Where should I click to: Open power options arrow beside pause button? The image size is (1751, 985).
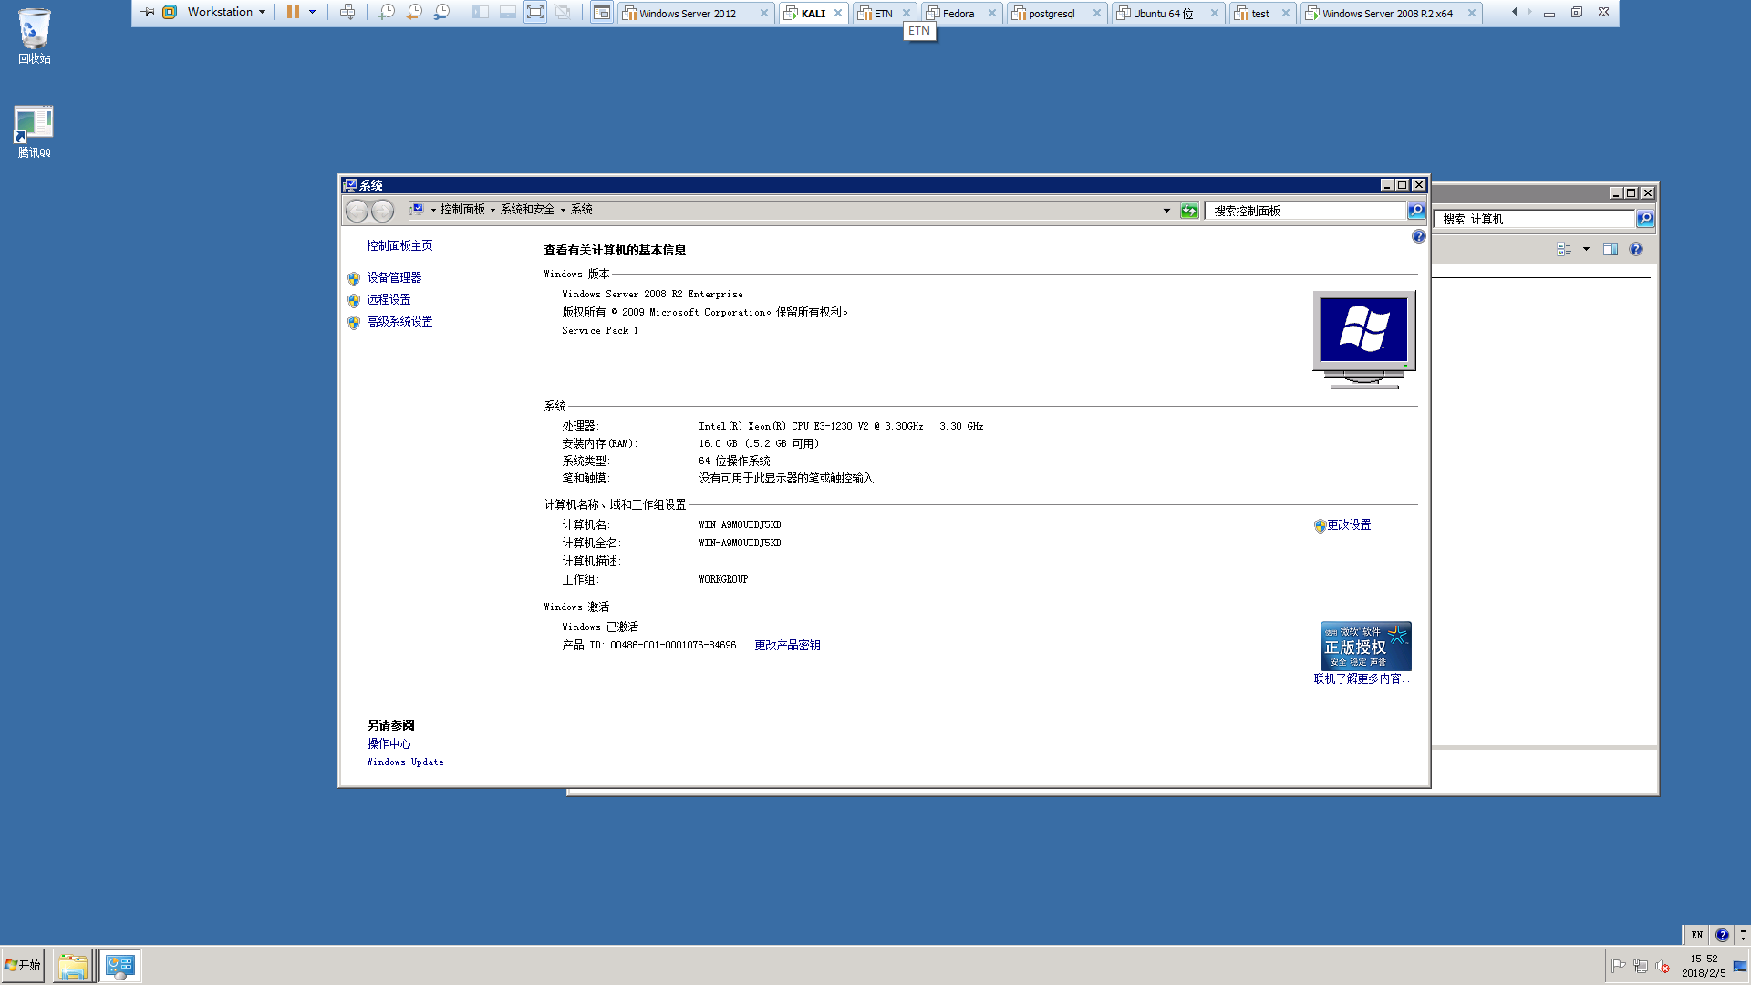pyautogui.click(x=312, y=12)
